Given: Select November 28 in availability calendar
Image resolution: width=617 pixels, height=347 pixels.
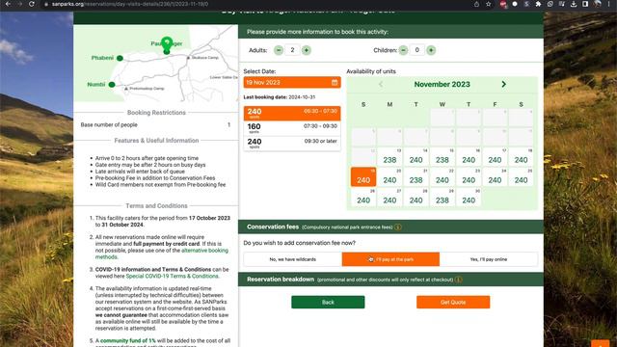Looking at the screenshot, I should (416, 197).
